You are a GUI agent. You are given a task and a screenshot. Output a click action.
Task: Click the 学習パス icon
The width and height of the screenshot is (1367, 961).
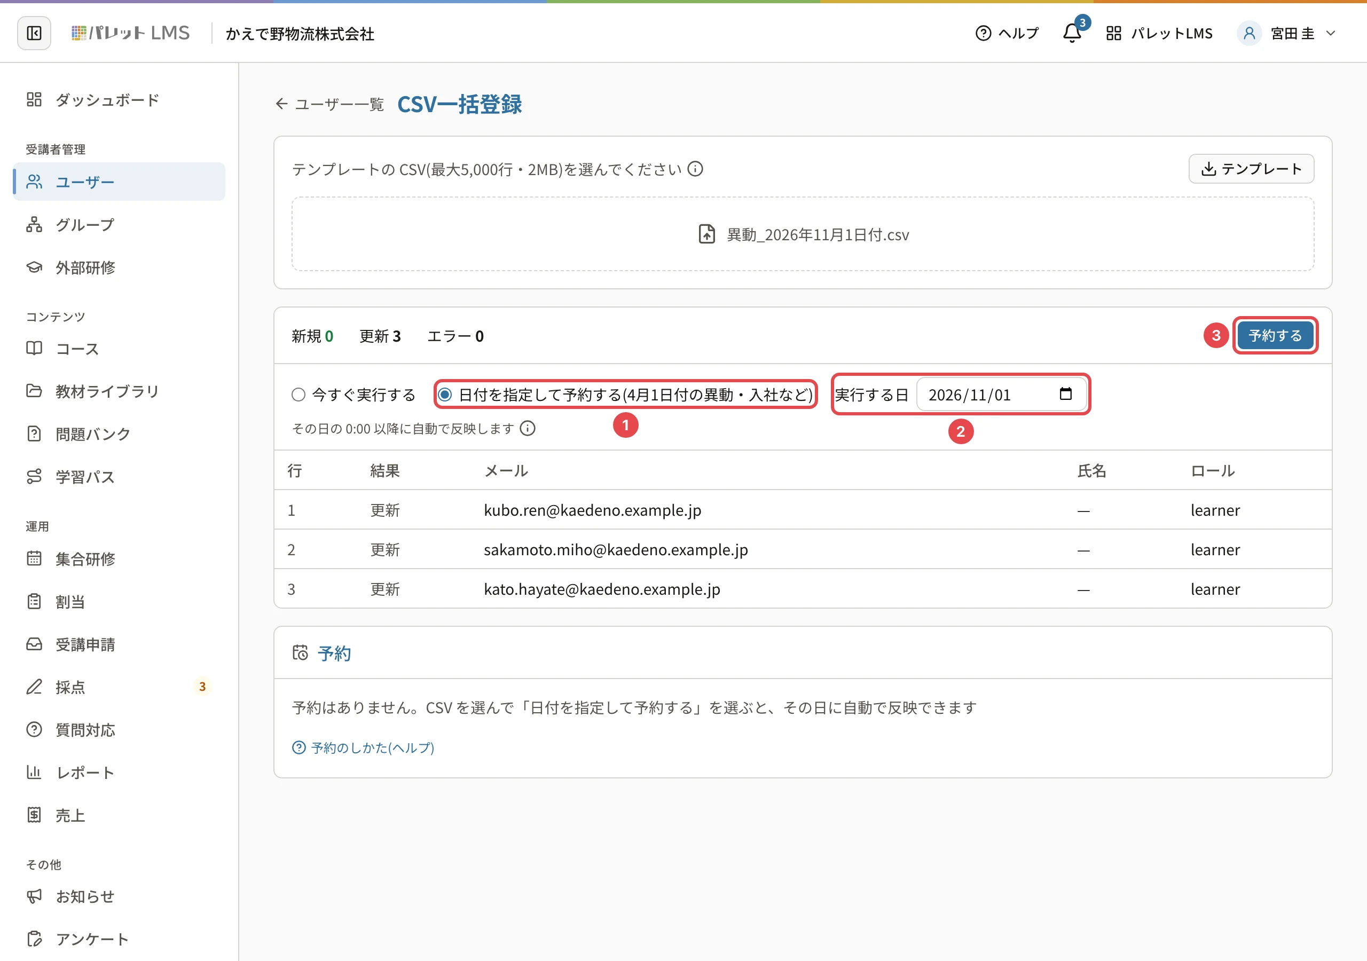(x=35, y=477)
